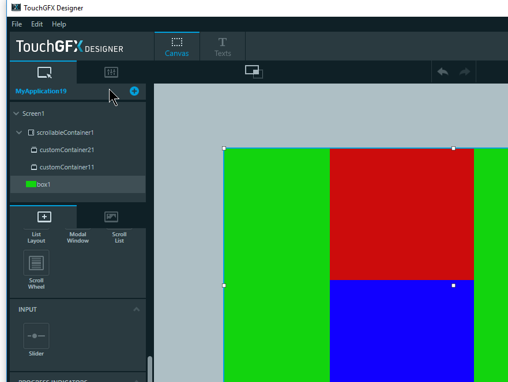Select customContainer21 in the tree
The height and width of the screenshot is (382, 508).
tap(78, 150)
